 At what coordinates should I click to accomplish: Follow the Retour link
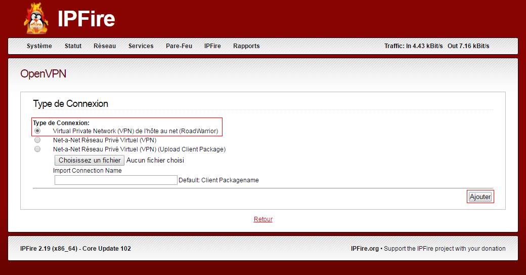pos(263,219)
